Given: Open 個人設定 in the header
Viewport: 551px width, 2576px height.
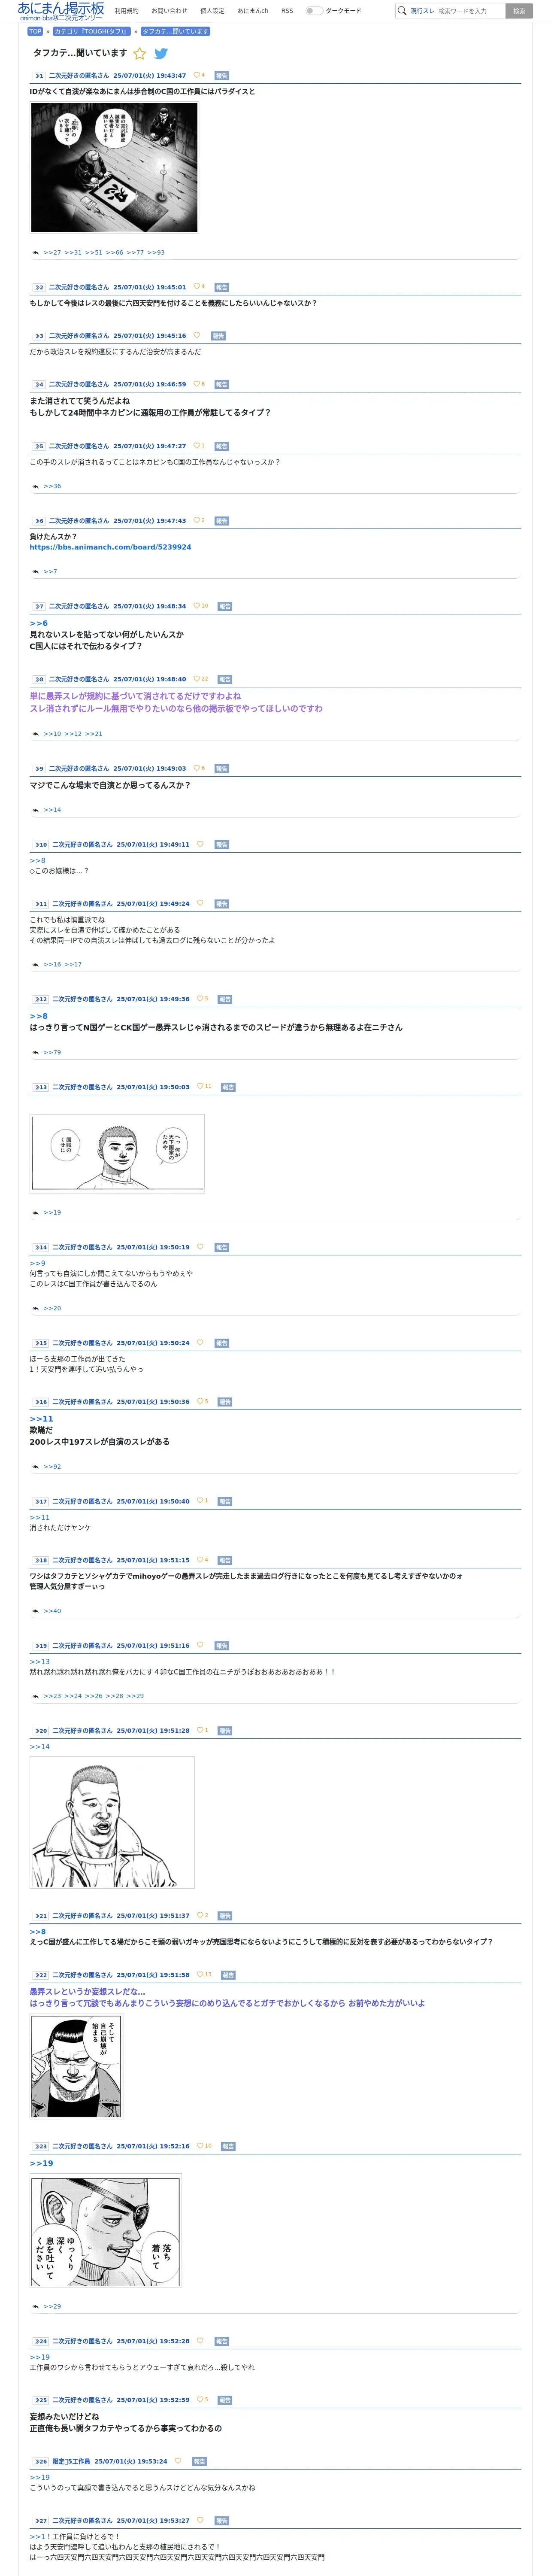Looking at the screenshot, I should (212, 11).
